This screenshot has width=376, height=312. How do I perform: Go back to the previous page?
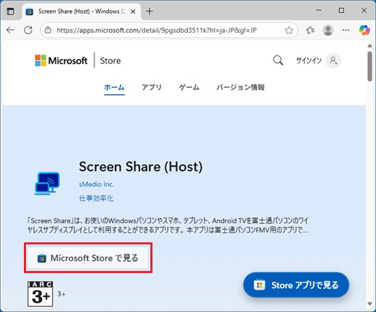[x=10, y=30]
